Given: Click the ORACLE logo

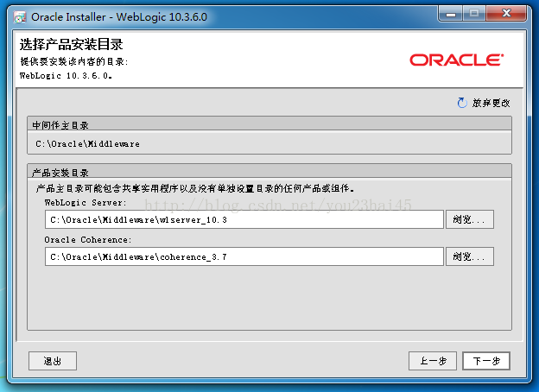Looking at the screenshot, I should (456, 60).
